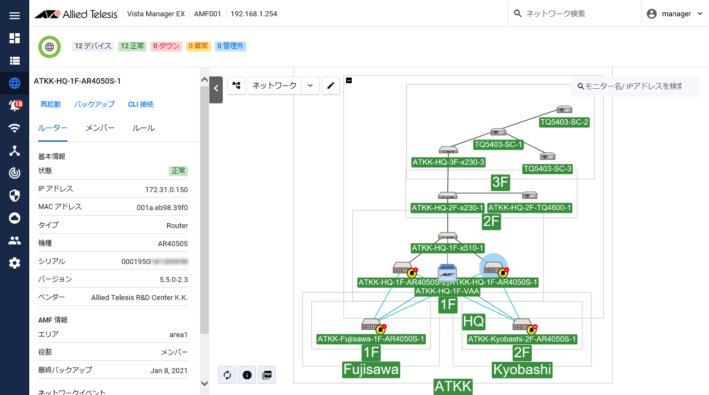This screenshot has width=709, height=395.
Task: Open the dashboard from the sidebar
Action: pos(15,38)
